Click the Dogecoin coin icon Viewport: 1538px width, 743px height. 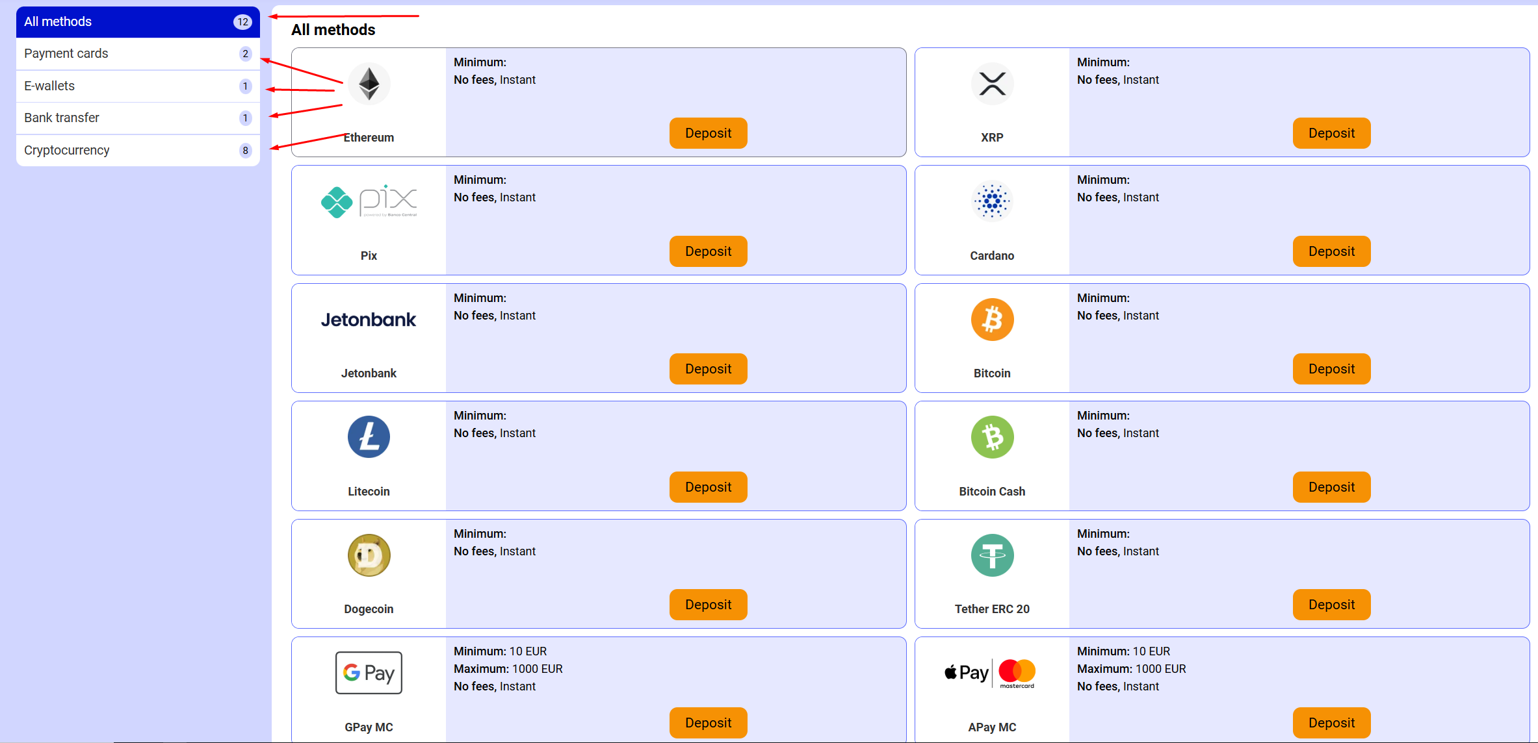point(369,555)
